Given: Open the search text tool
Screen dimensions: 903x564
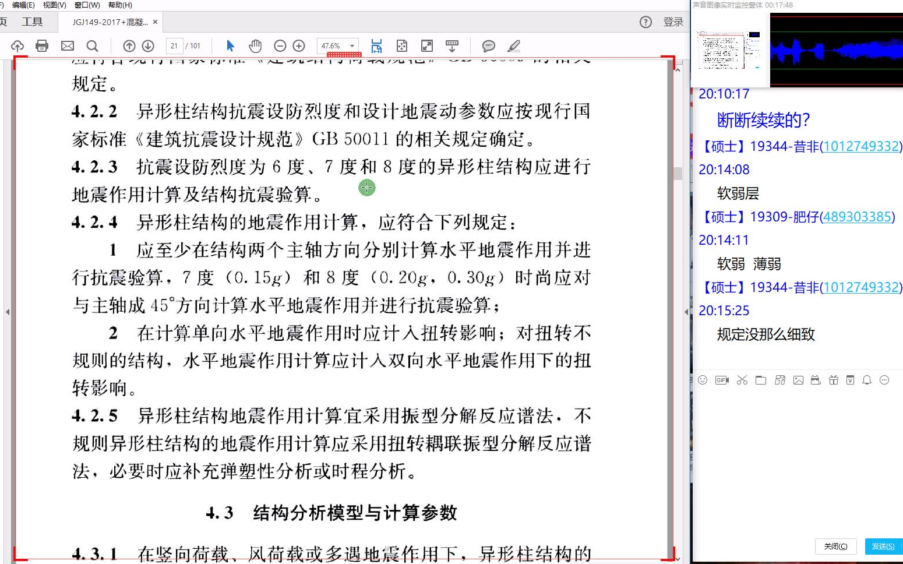Looking at the screenshot, I should (x=92, y=46).
